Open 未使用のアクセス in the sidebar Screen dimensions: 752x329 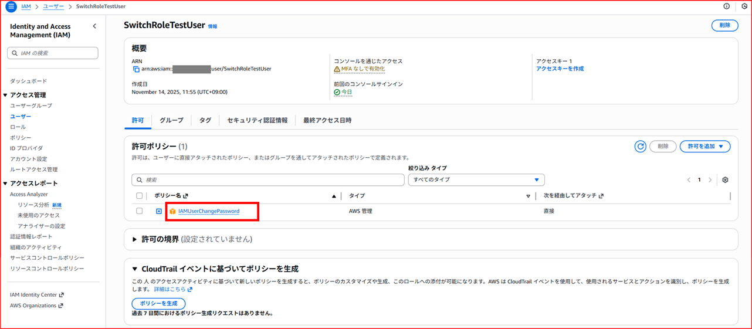[39, 215]
